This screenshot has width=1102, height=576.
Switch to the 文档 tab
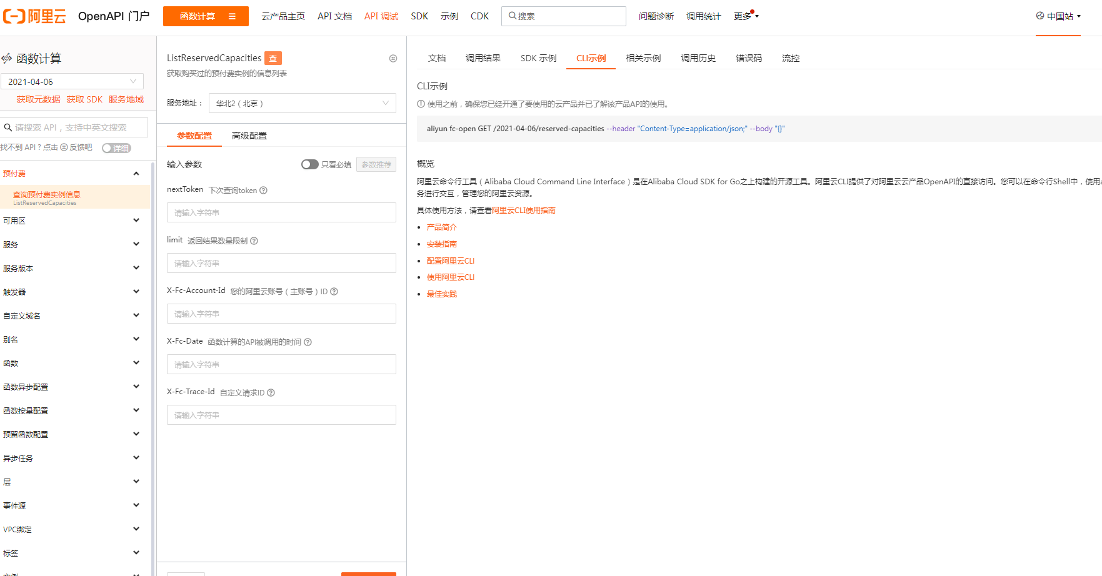[x=437, y=58]
